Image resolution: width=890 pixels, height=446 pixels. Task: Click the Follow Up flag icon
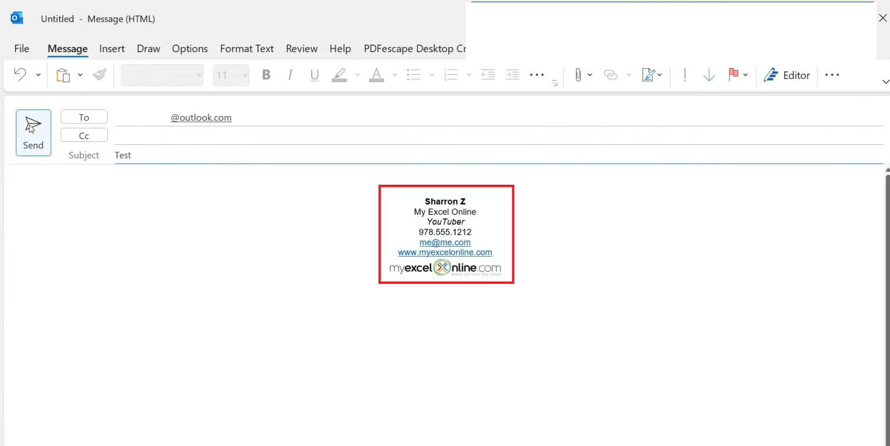click(733, 75)
